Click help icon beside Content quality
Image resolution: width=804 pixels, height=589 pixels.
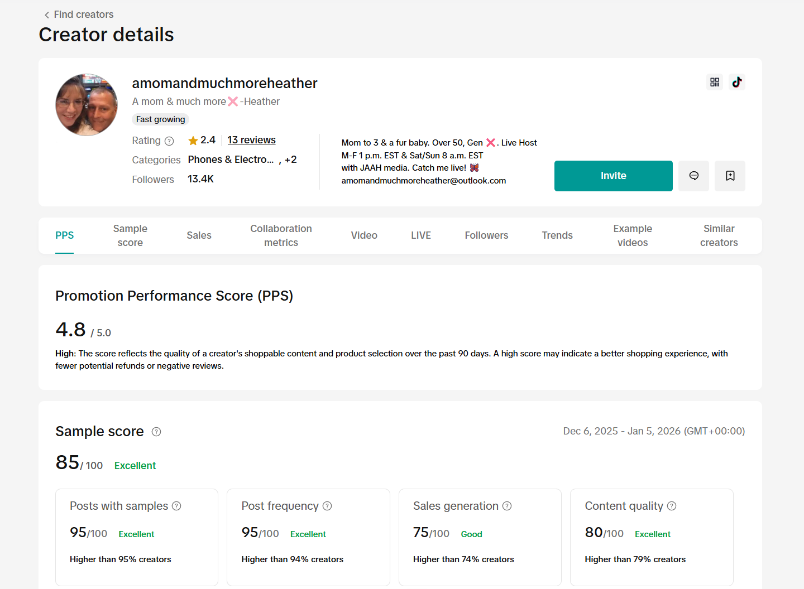point(672,506)
